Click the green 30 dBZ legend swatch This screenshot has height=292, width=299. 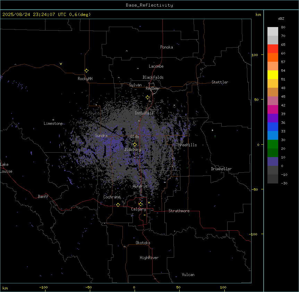point(273,144)
